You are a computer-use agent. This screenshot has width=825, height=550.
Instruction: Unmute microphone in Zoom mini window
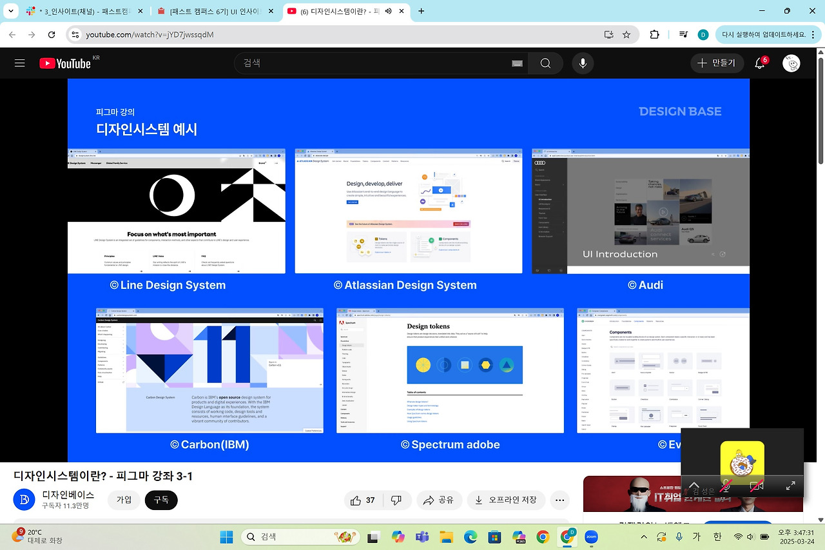726,486
